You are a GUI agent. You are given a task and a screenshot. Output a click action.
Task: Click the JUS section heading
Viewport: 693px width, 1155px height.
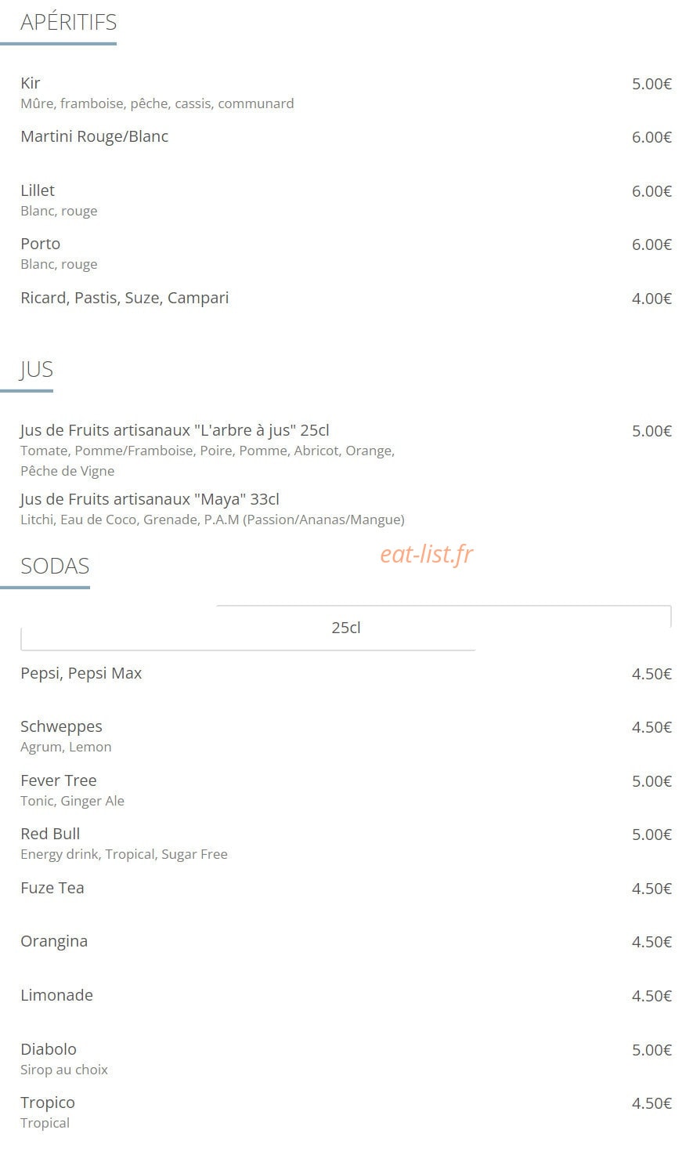coord(37,369)
